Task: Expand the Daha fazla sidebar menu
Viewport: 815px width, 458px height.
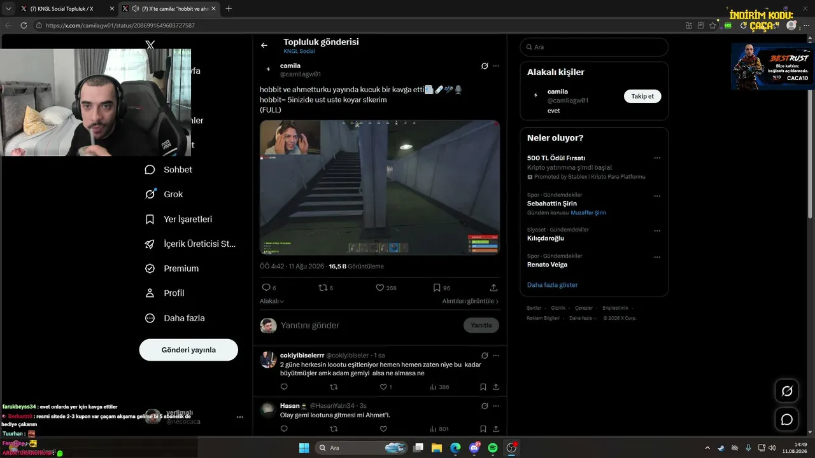Action: 175,318
